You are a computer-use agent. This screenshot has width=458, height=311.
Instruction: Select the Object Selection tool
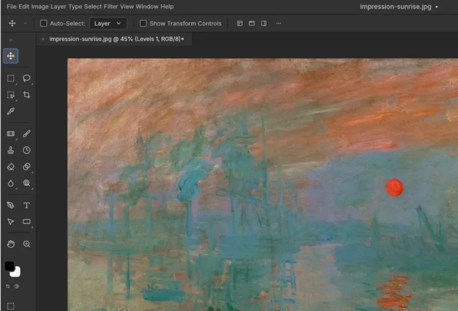[x=11, y=95]
